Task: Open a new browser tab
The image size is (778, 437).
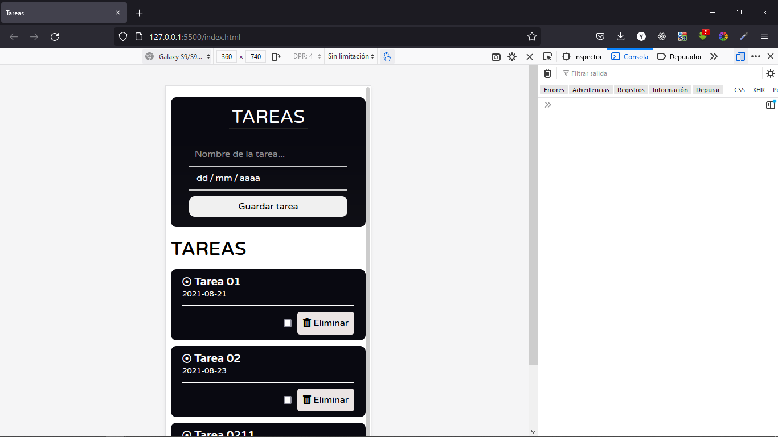Action: tap(140, 13)
